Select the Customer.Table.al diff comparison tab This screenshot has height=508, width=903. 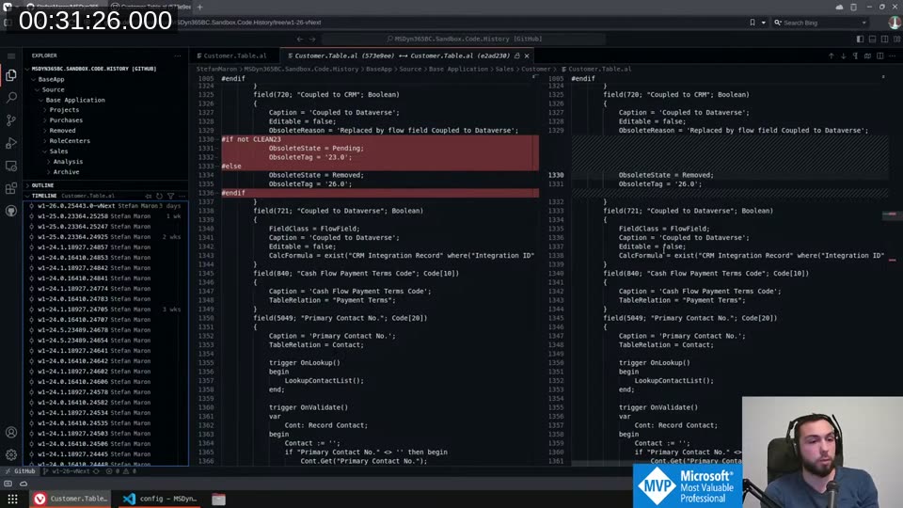pos(402,56)
